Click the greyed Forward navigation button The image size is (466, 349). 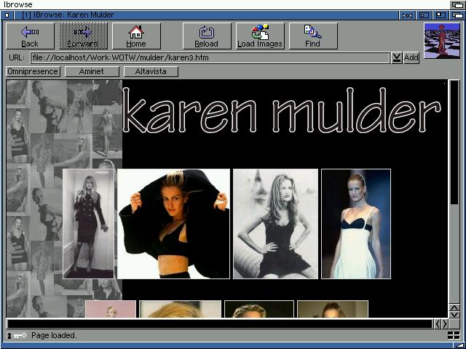tap(83, 36)
